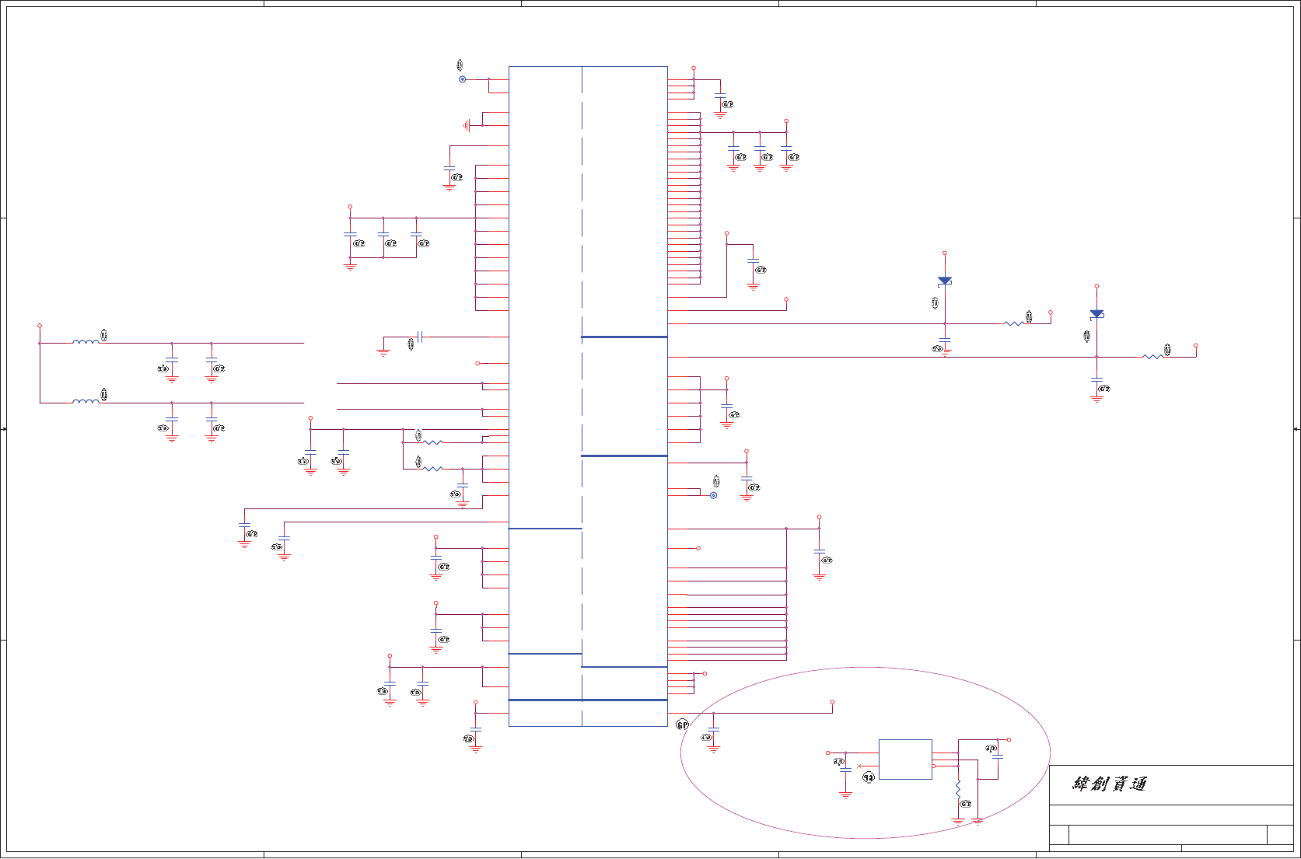Select the small regulator IC box inside the ellipse
The width and height of the screenshot is (1301, 859).
coord(905,759)
